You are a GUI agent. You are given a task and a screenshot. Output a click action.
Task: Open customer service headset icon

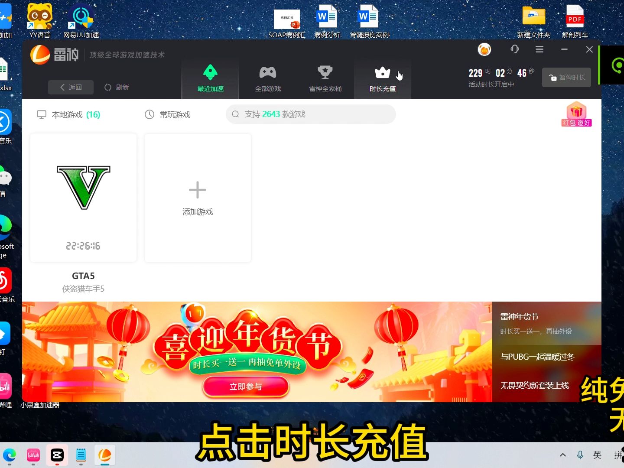pos(514,49)
